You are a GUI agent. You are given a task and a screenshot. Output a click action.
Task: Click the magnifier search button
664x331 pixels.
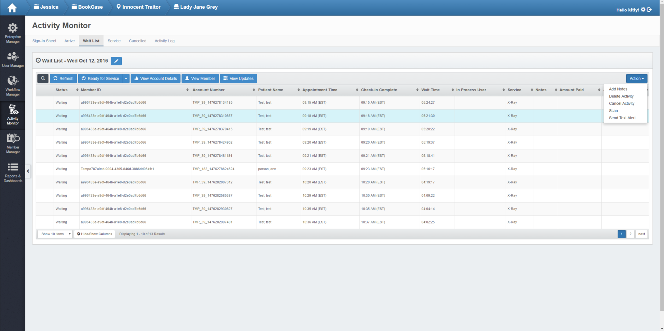tap(43, 79)
